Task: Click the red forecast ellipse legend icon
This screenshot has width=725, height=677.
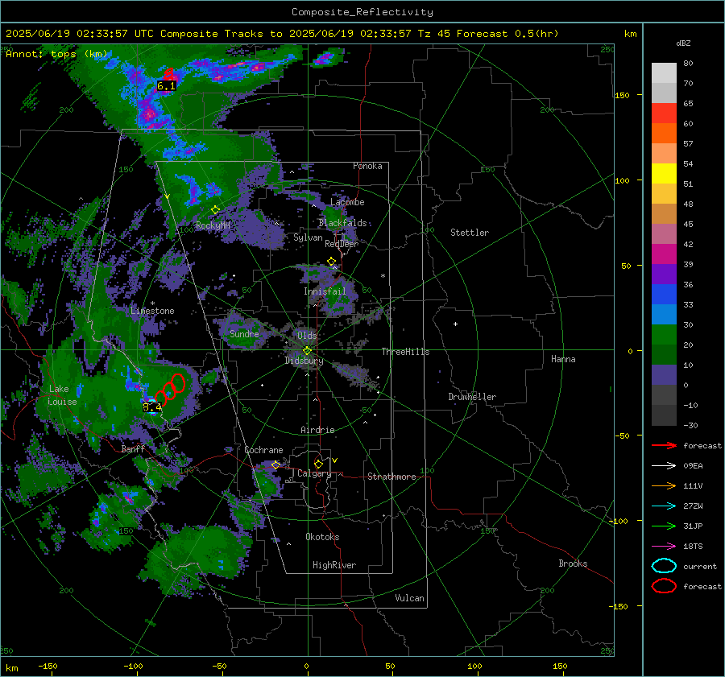Action: click(x=664, y=586)
